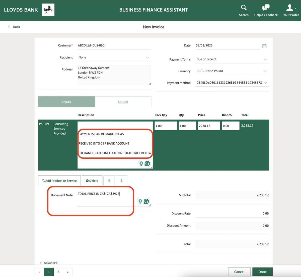Go to page 1
This screenshot has height=277, width=301.
pos(49,272)
